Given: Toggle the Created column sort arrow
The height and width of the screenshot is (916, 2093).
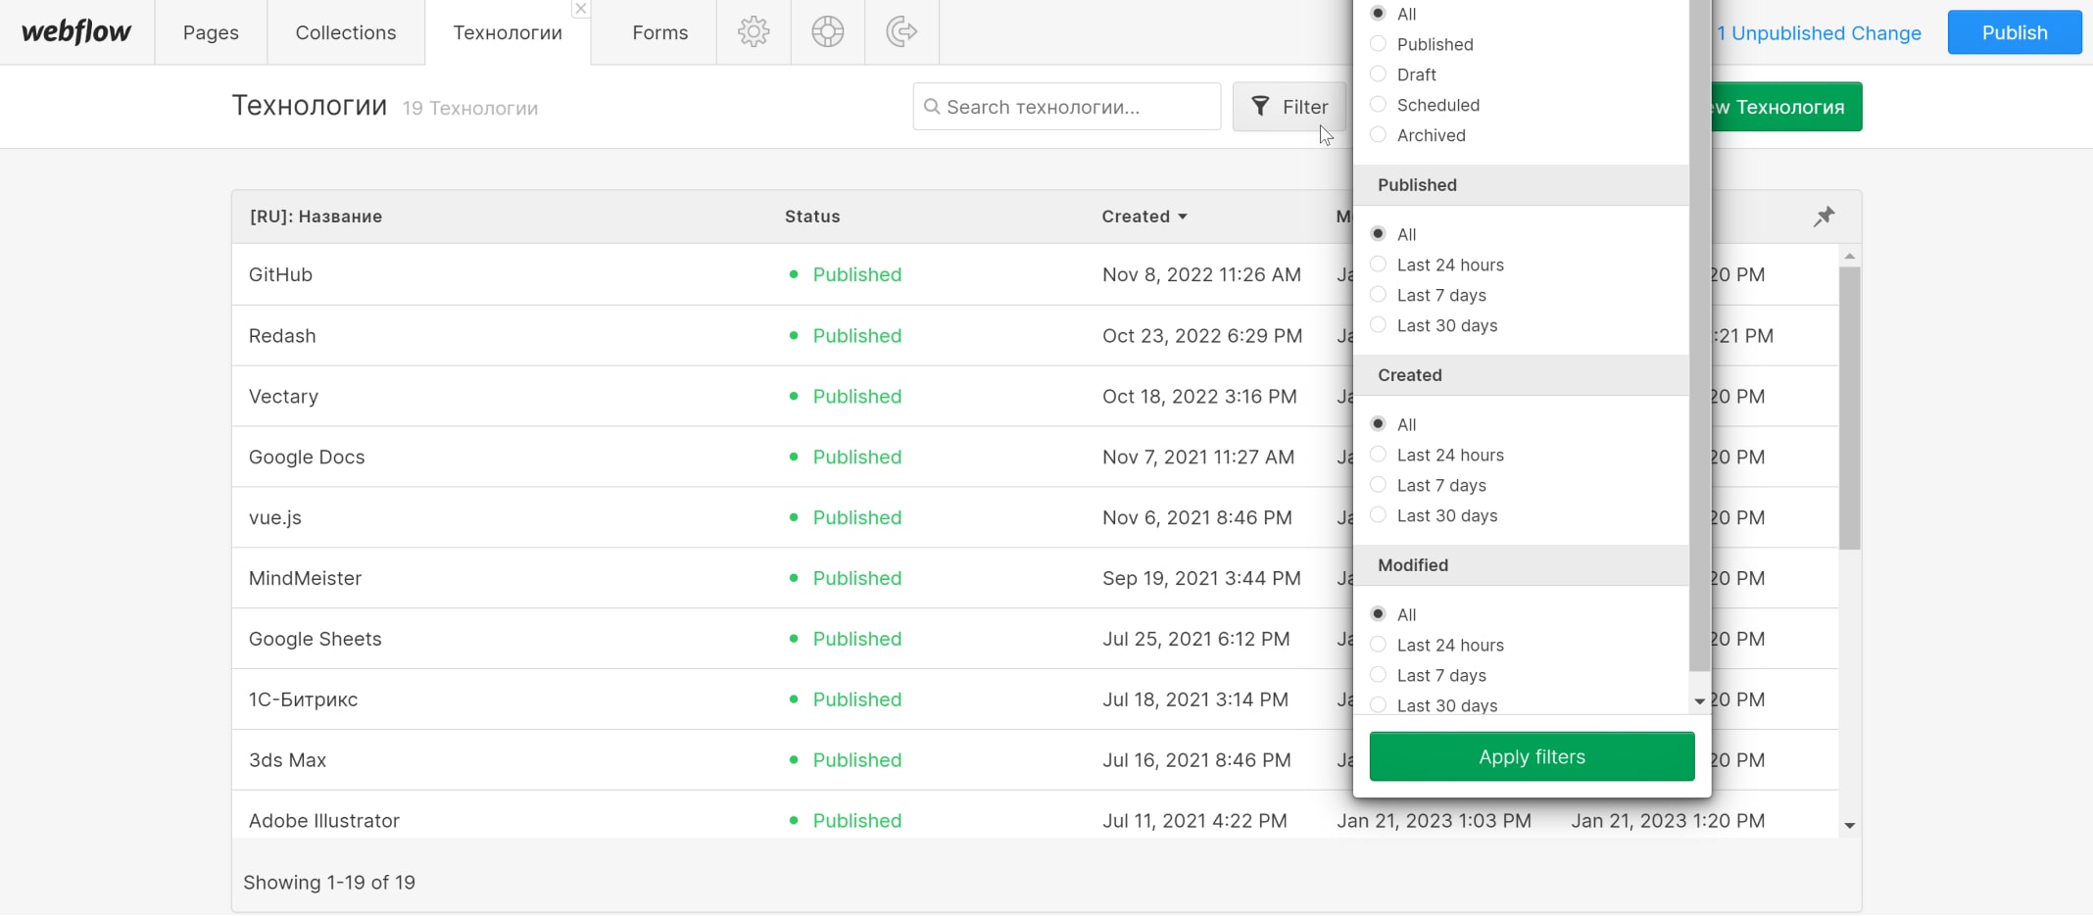Looking at the screenshot, I should click(1183, 217).
